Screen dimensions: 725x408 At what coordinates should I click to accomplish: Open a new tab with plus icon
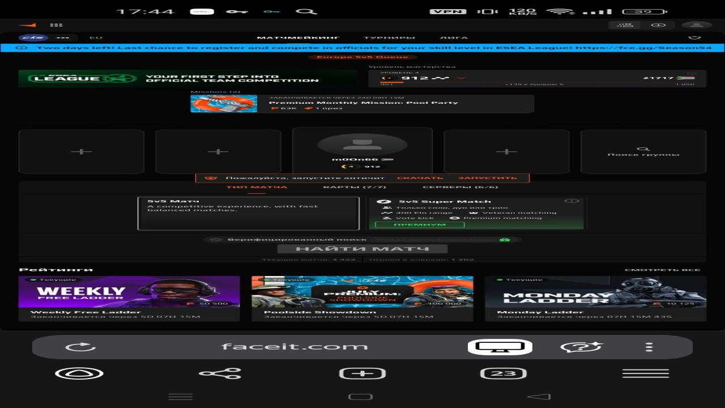362,373
